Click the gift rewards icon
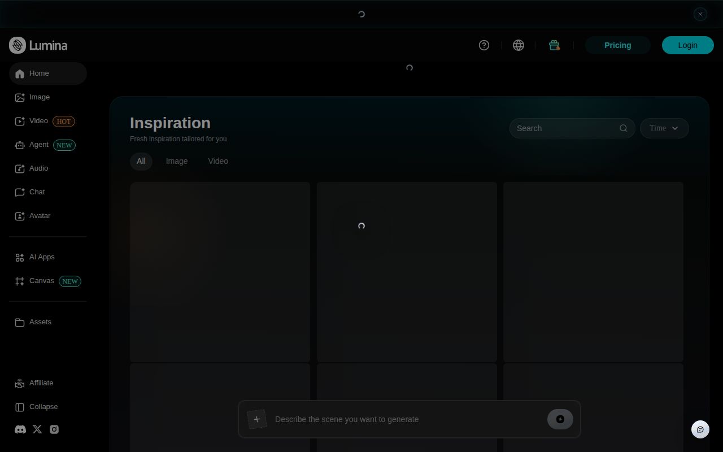723x452 pixels. pos(554,45)
